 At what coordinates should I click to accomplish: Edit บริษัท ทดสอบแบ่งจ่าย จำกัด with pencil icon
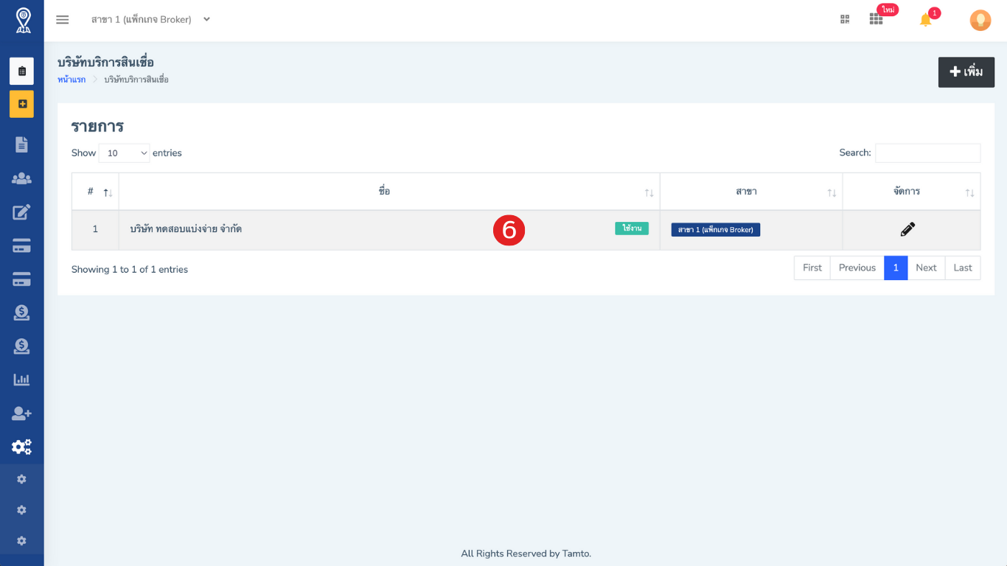pos(907,229)
